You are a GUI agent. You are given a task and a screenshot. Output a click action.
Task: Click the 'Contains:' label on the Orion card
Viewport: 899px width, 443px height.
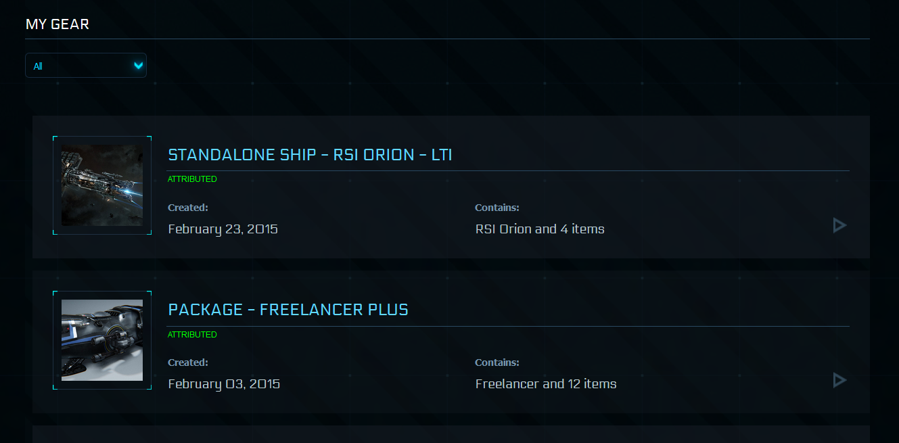click(x=497, y=208)
